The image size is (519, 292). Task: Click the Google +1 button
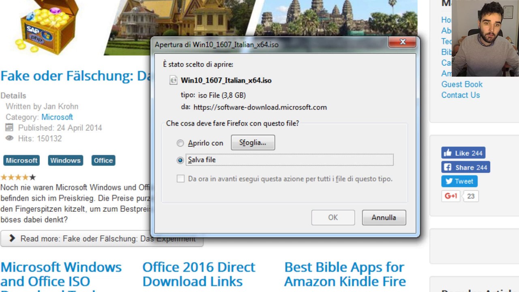point(451,196)
